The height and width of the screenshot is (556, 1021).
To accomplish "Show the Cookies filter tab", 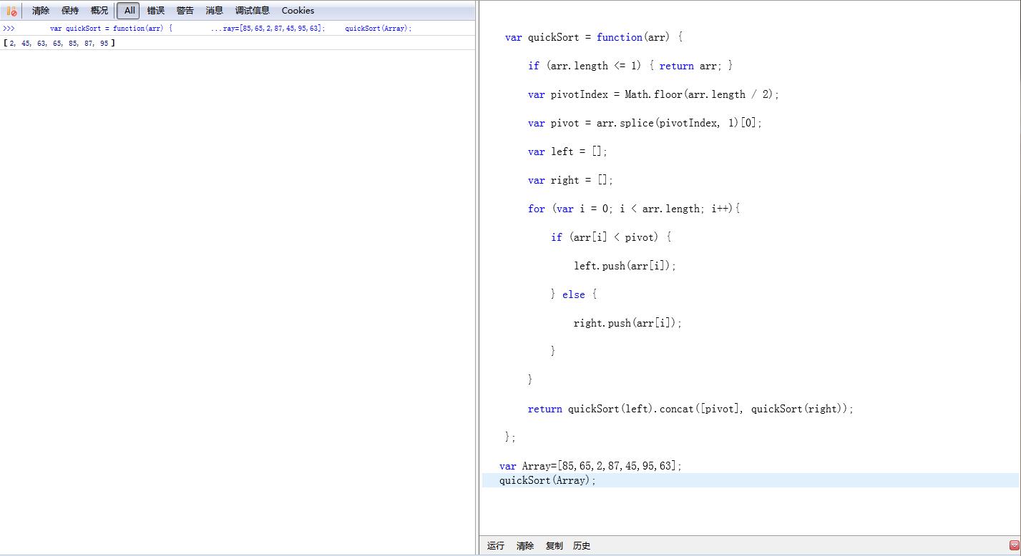I will [298, 11].
